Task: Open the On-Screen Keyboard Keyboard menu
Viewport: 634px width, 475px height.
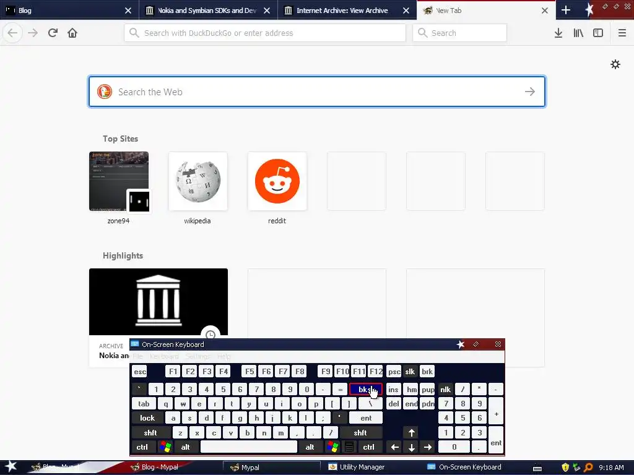Action: tap(163, 356)
